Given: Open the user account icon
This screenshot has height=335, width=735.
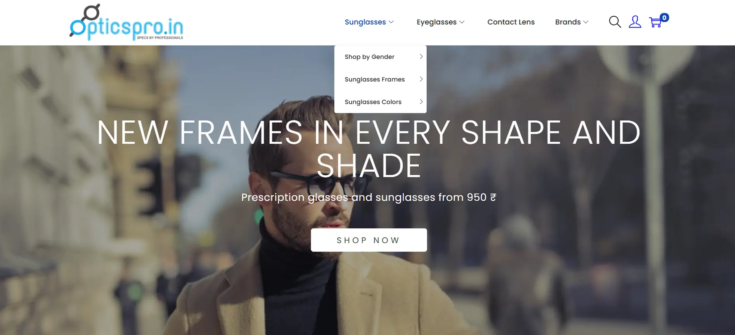Looking at the screenshot, I should (635, 22).
